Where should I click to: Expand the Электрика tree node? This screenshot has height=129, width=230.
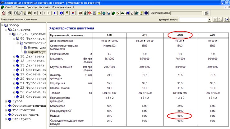pos(6,119)
